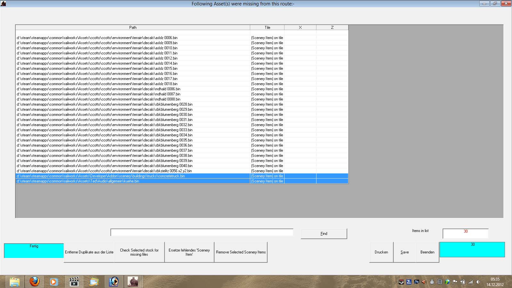Select the highlighted kuehe.bin row
Image resolution: width=512 pixels, height=288 pixels.
(x=182, y=181)
